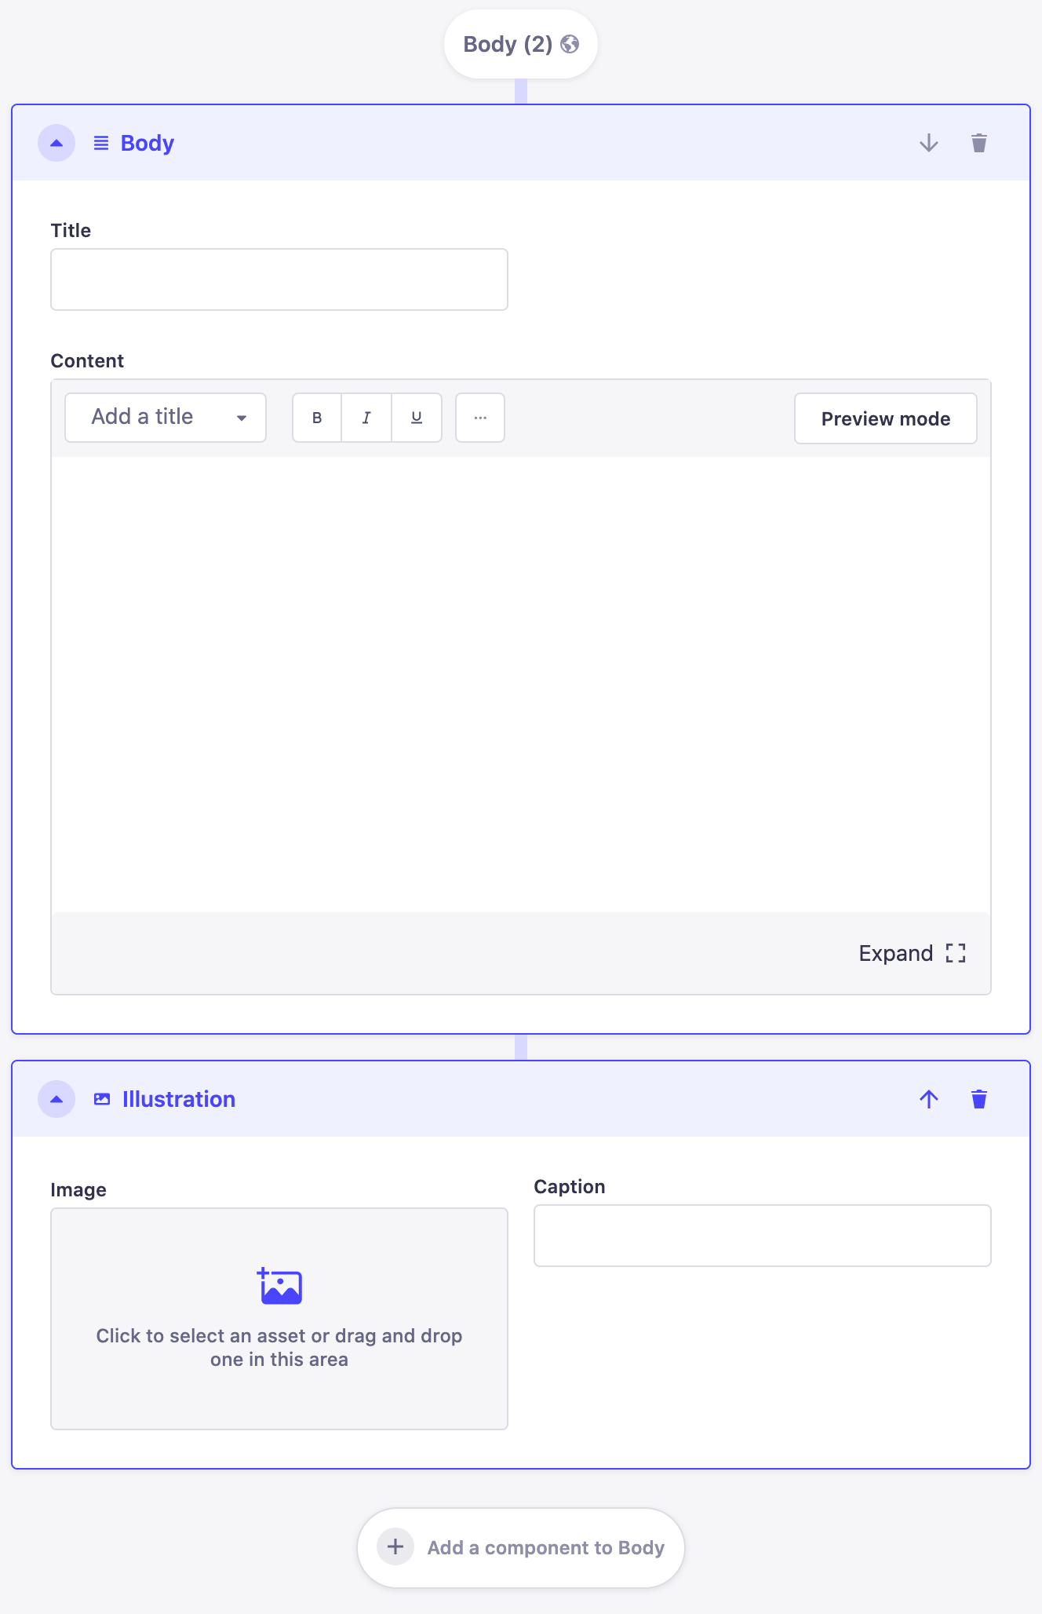Switch editor to Preview mode

tap(885, 418)
